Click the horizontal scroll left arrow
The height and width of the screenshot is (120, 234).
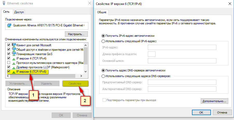point(8,76)
